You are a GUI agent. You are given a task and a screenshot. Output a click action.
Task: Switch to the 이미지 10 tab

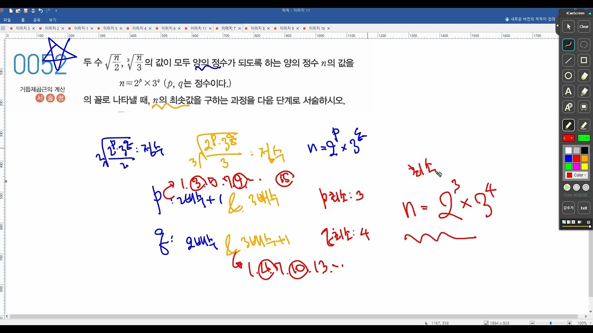click(317, 28)
